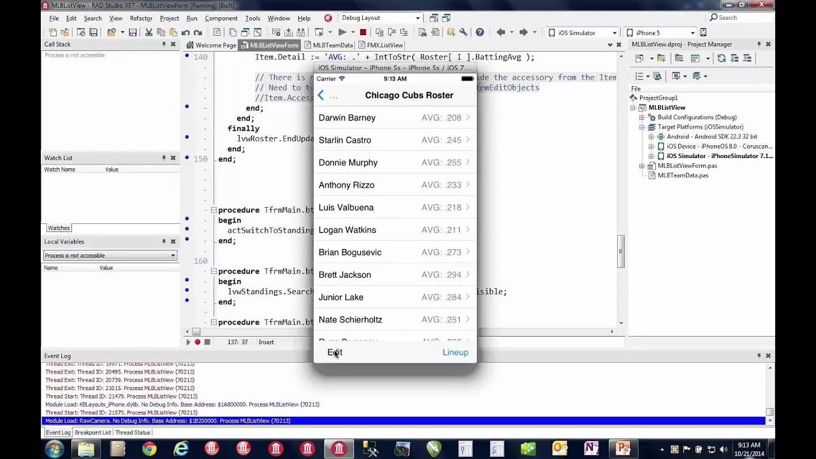This screenshot has height=459, width=816.
Task: Click the Save desktop layout icon
Action: click(x=433, y=18)
